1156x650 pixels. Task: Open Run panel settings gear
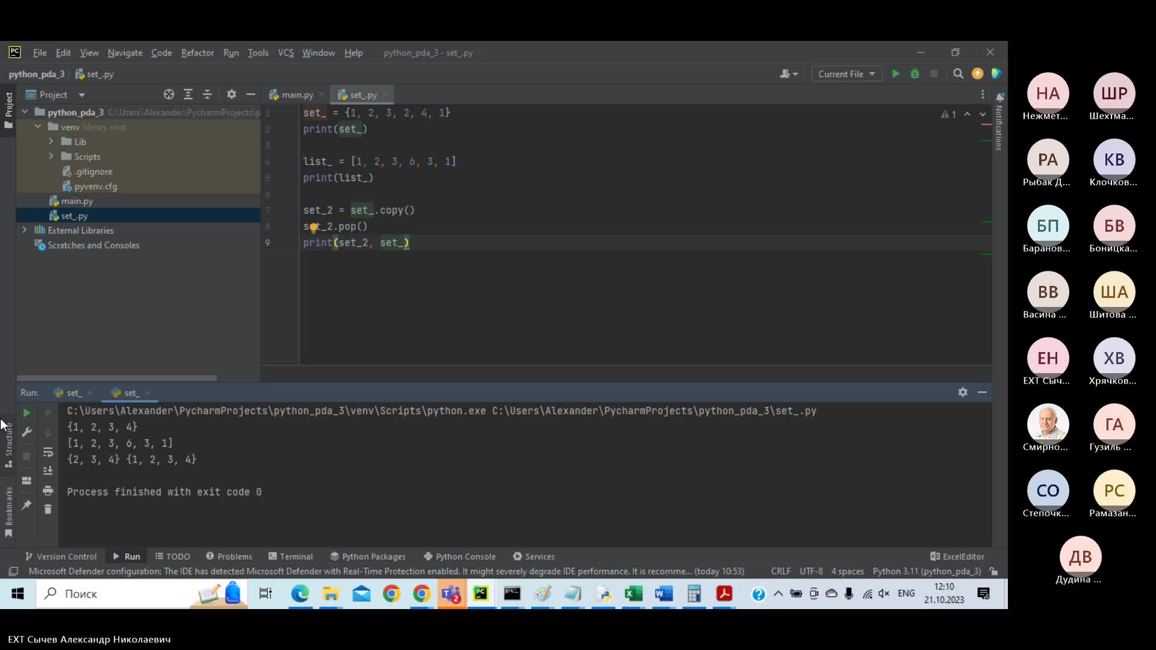click(x=963, y=392)
